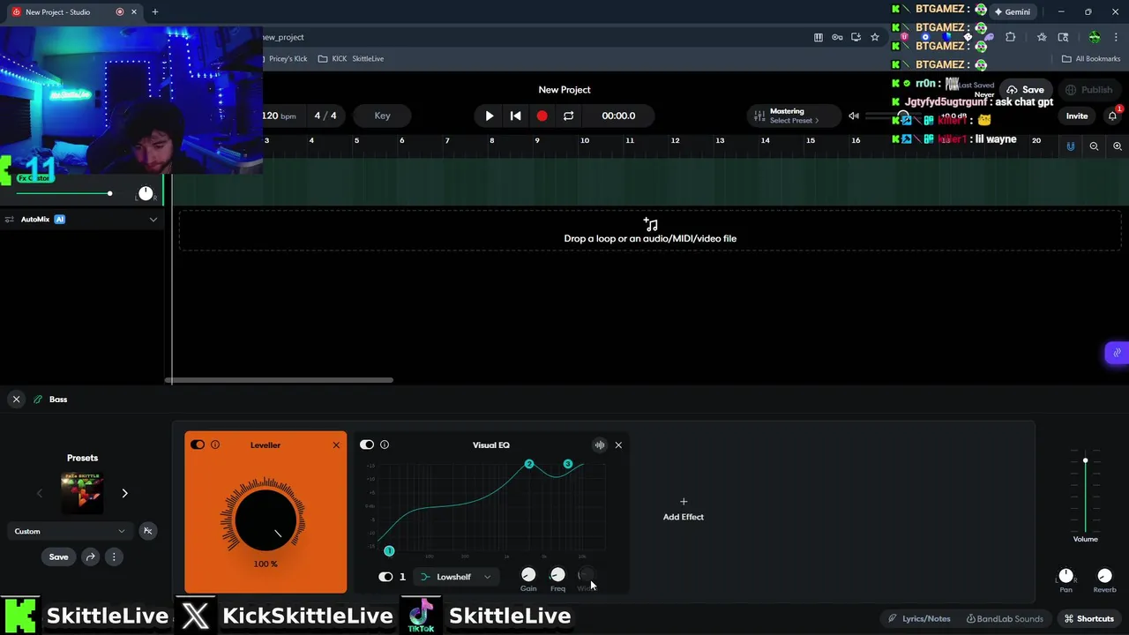Click Add Effect

(x=684, y=509)
